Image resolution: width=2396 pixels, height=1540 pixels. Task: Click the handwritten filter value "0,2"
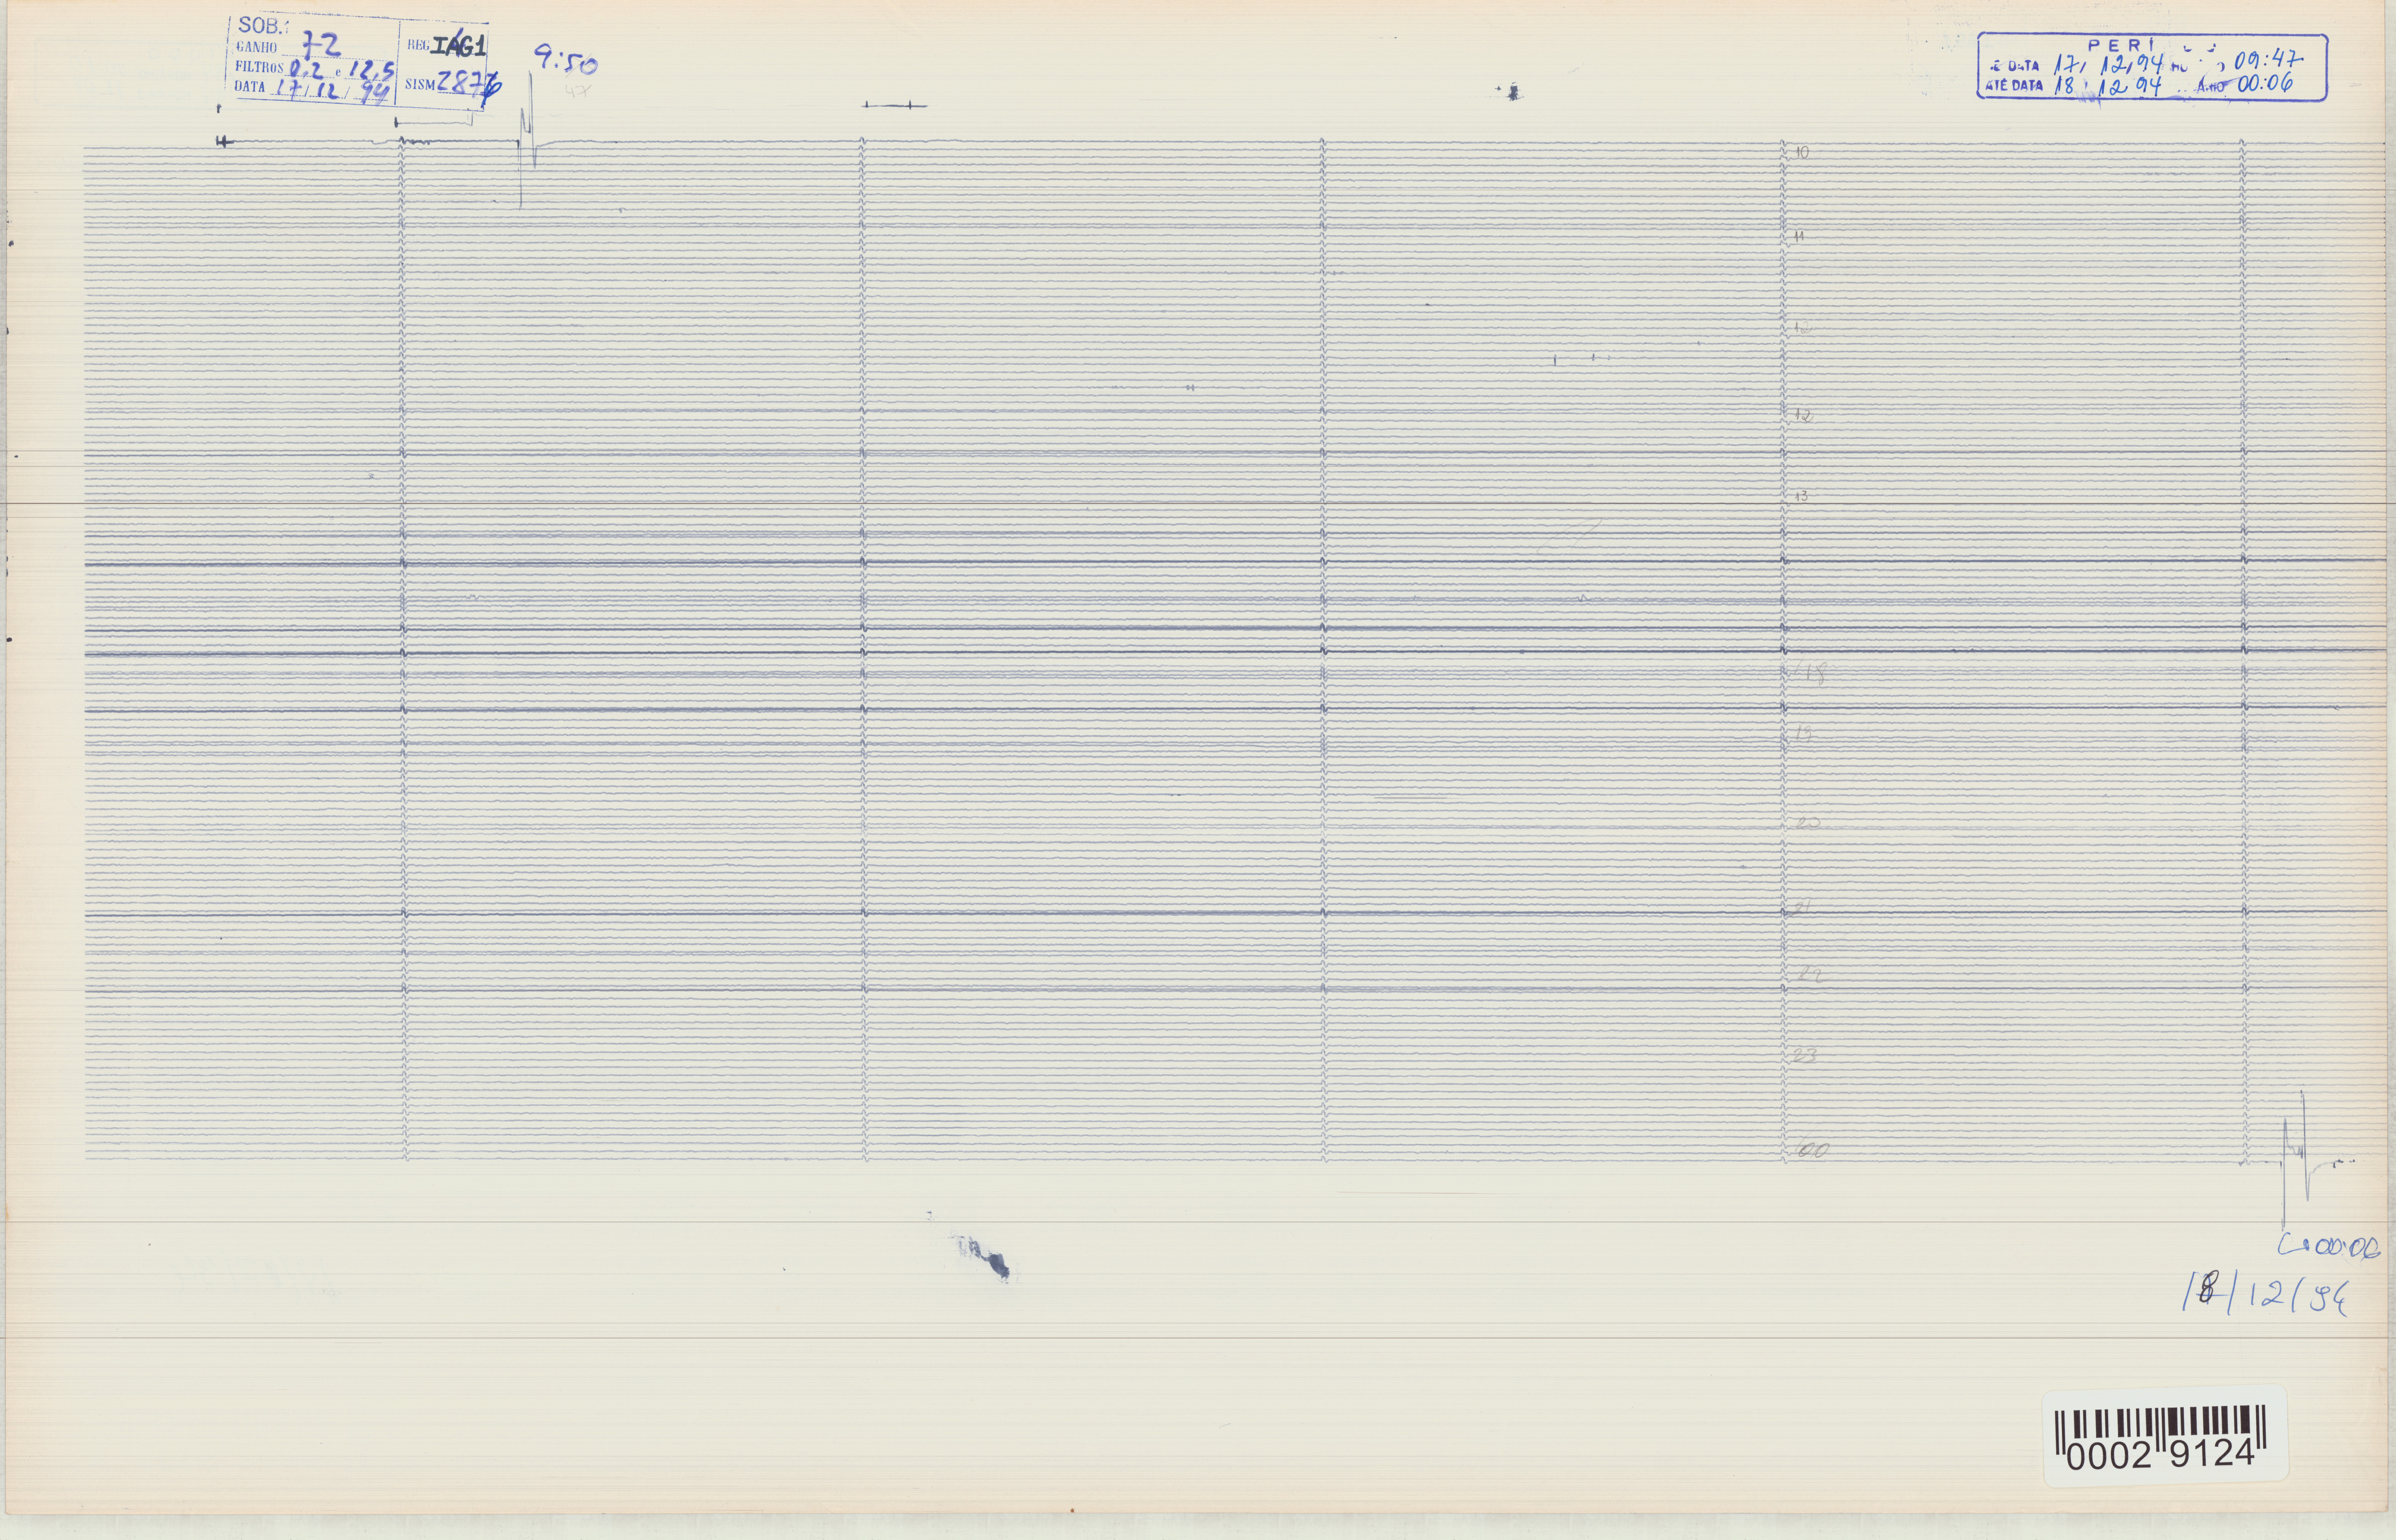coord(306,69)
